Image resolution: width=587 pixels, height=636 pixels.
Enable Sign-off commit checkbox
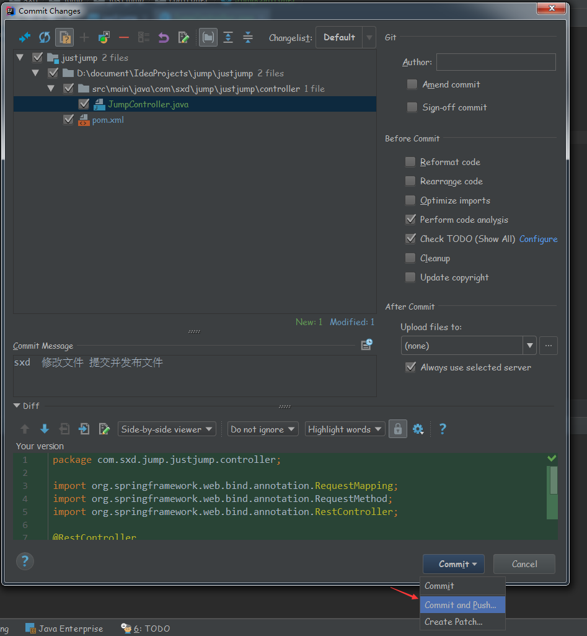[412, 107]
